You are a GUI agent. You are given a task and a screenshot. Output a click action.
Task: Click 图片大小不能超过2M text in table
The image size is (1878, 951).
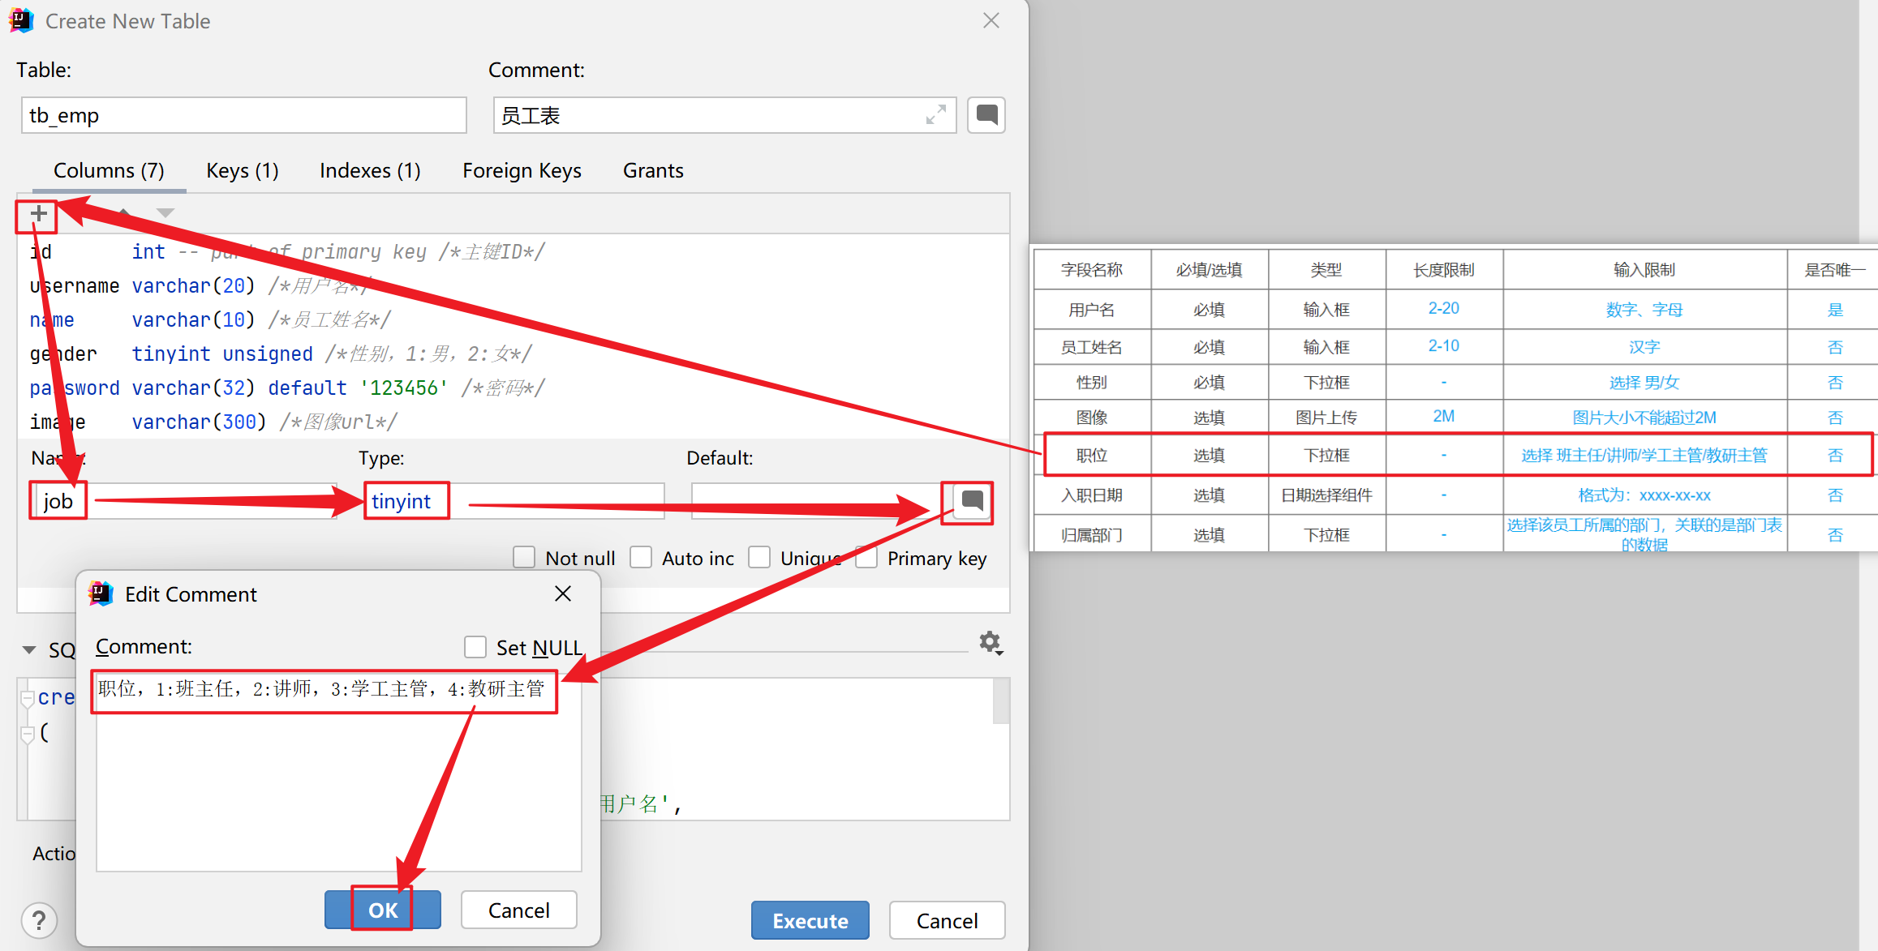[x=1644, y=418]
